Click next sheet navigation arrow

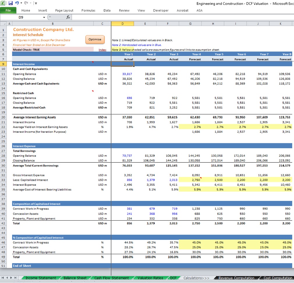tap(11, 278)
